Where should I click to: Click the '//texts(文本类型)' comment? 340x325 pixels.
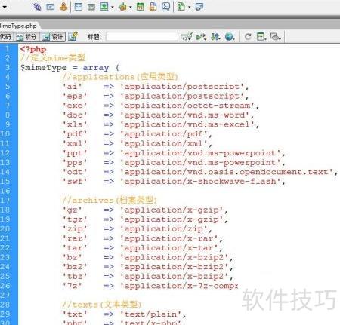coord(102,305)
